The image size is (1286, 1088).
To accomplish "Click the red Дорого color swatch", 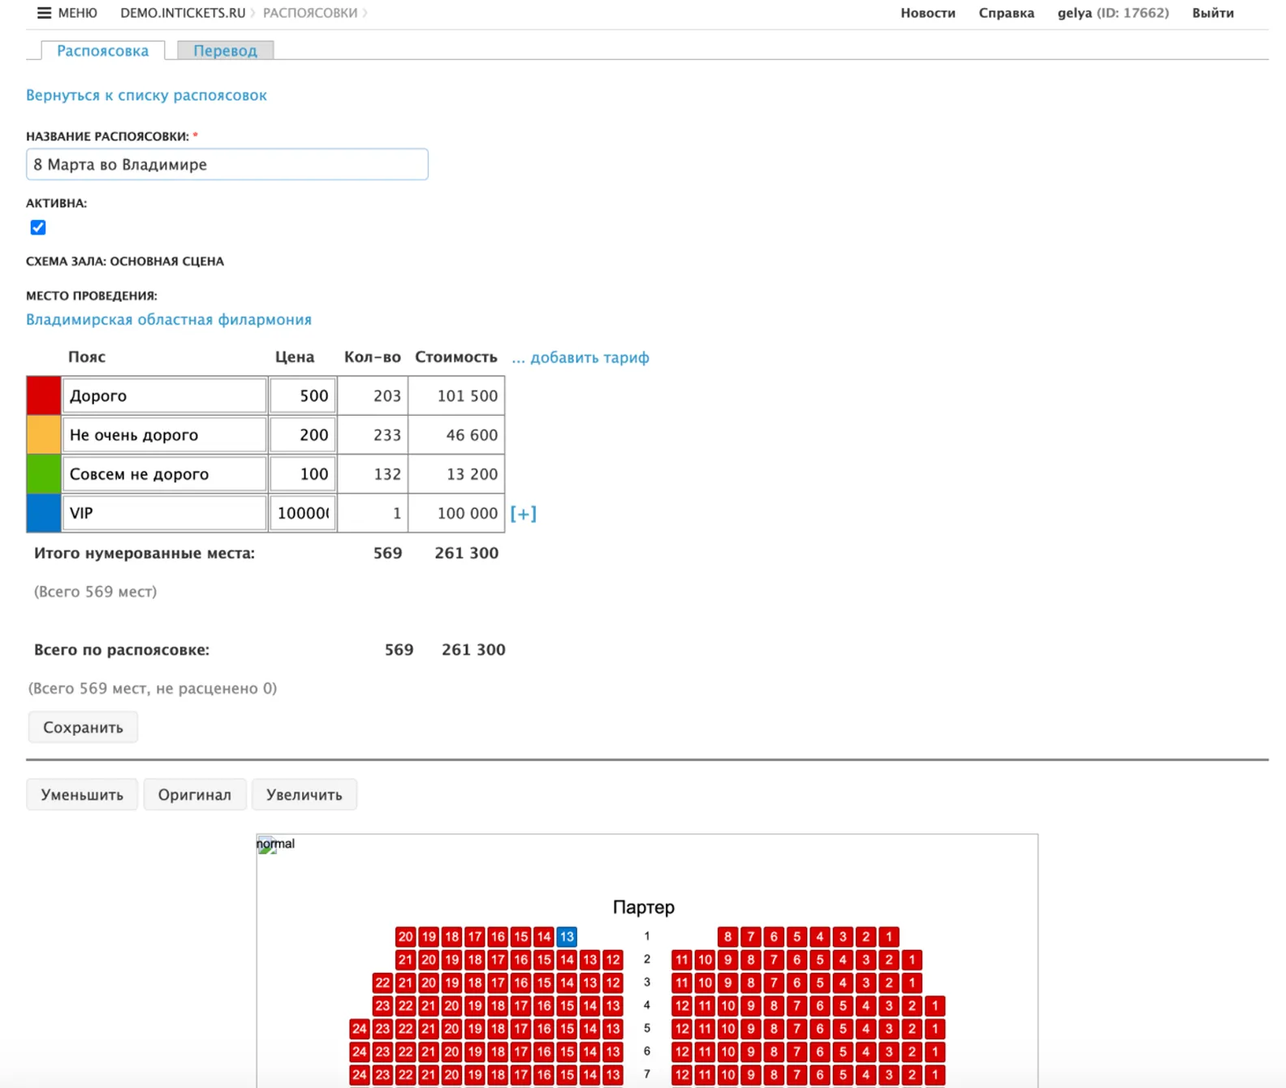I will pos(44,395).
